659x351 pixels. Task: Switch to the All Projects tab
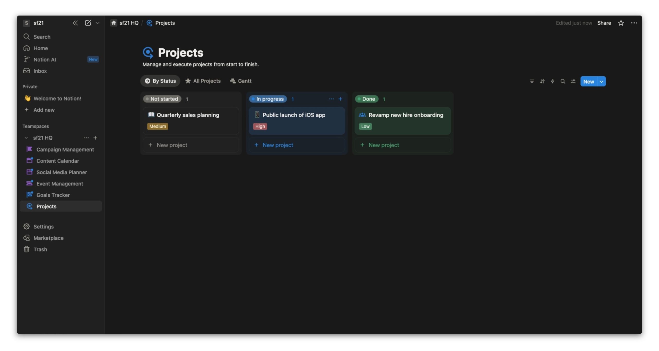[203, 81]
